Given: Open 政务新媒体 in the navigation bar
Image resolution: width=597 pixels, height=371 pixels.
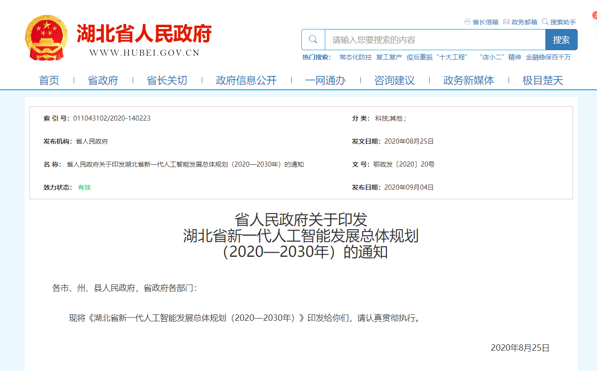Looking at the screenshot, I should click(468, 81).
